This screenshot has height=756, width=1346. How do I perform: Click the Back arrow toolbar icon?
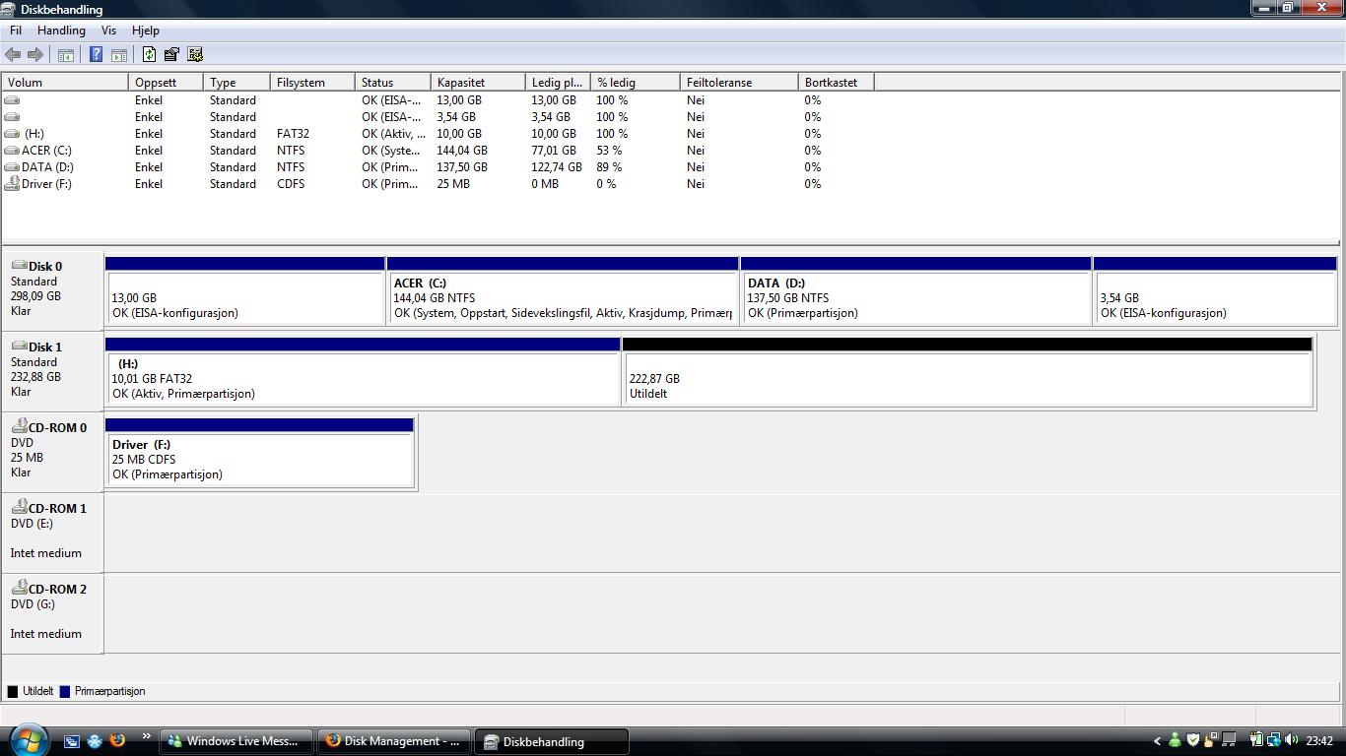tap(13, 55)
